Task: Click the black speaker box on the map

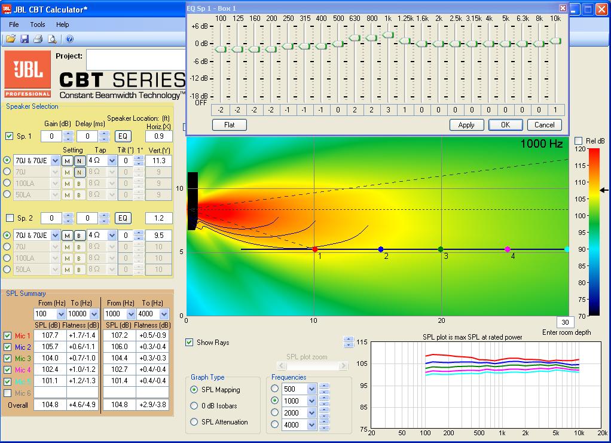Action: click(193, 201)
